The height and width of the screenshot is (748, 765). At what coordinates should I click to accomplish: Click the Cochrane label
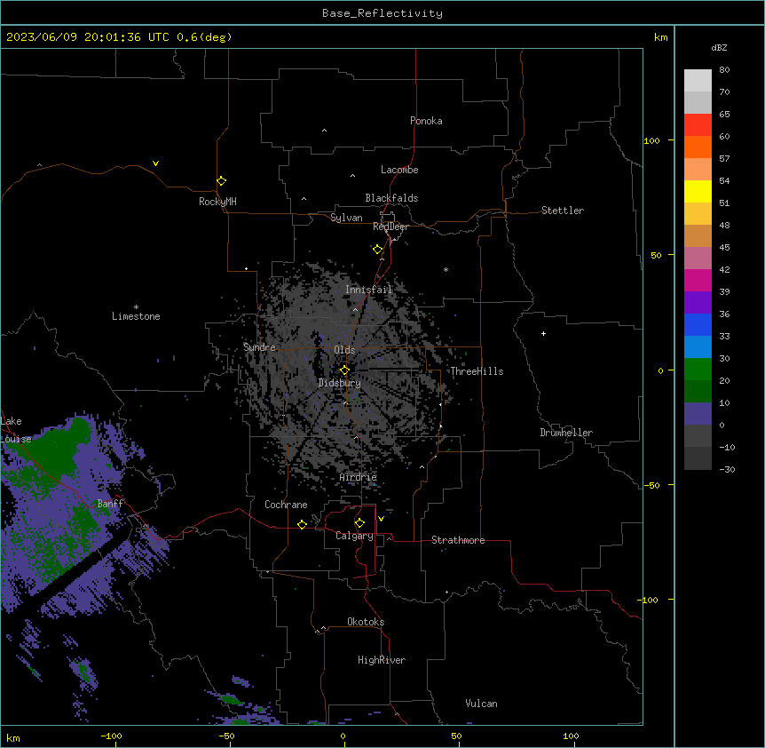pyautogui.click(x=286, y=505)
